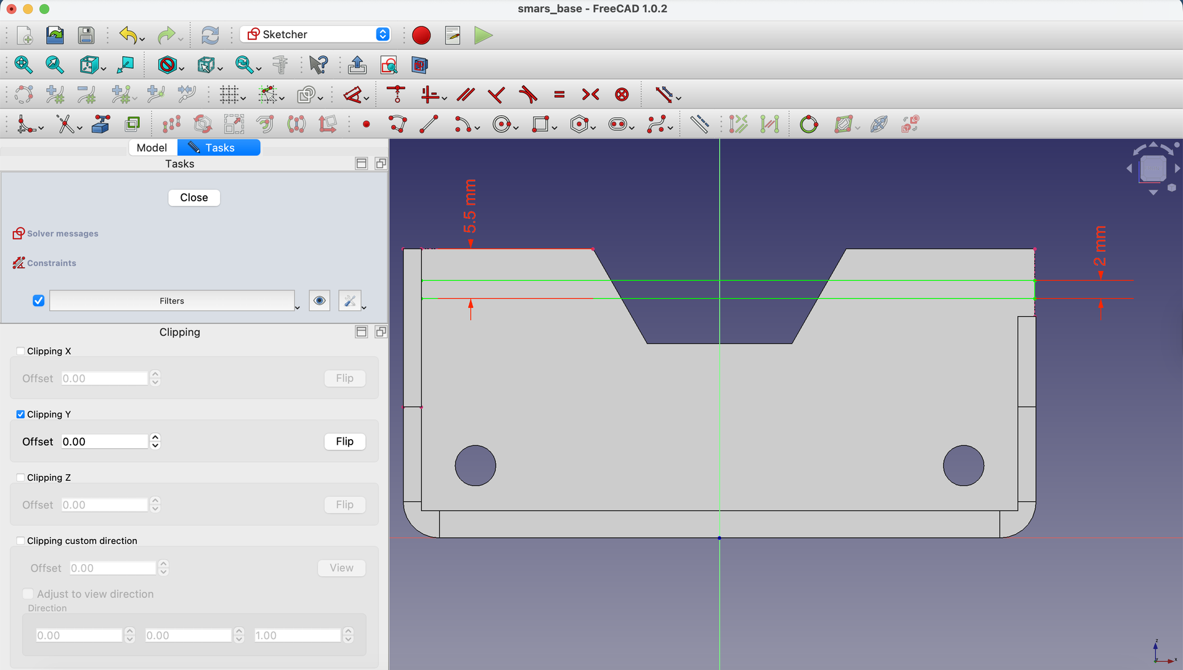Viewport: 1183px width, 670px height.
Task: Click the Fit all zoom icon
Action: pos(23,65)
